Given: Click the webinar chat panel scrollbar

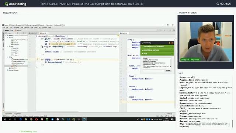Looking at the screenshot, I should tap(233, 123).
